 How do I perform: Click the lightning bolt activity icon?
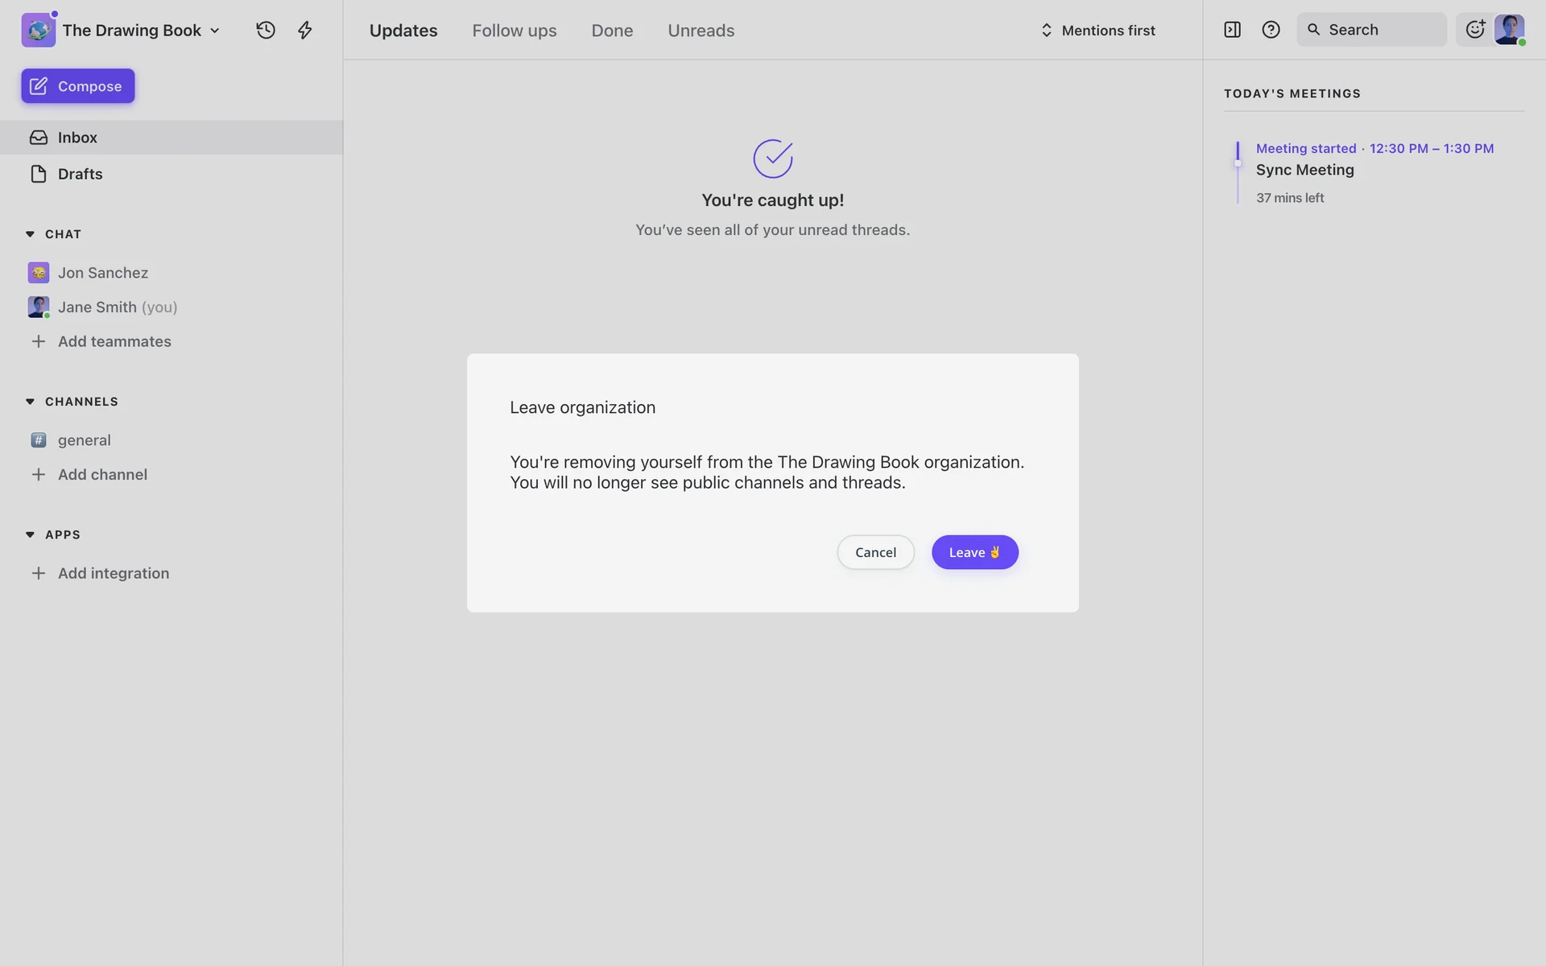305,31
